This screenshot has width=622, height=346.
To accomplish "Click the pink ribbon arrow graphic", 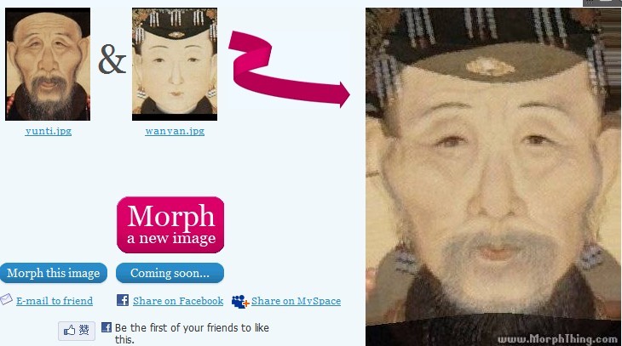I will coord(289,69).
